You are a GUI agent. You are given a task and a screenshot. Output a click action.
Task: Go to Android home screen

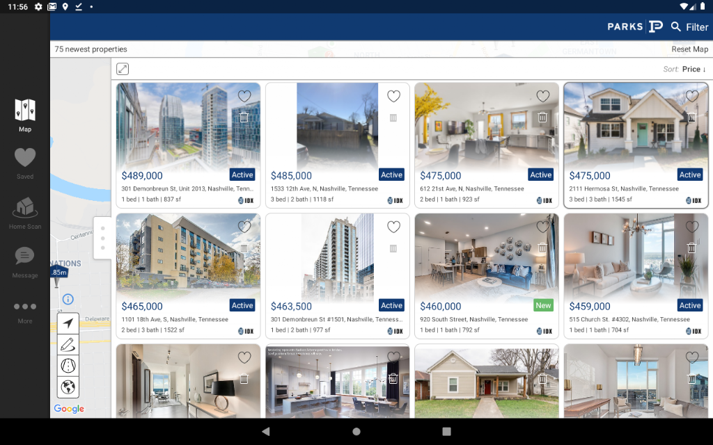click(356, 431)
